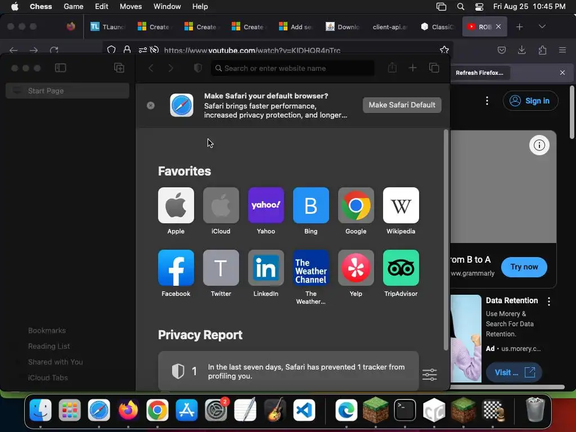Reload page in Firefox
This screenshot has height=432, width=576.
click(x=54, y=50)
